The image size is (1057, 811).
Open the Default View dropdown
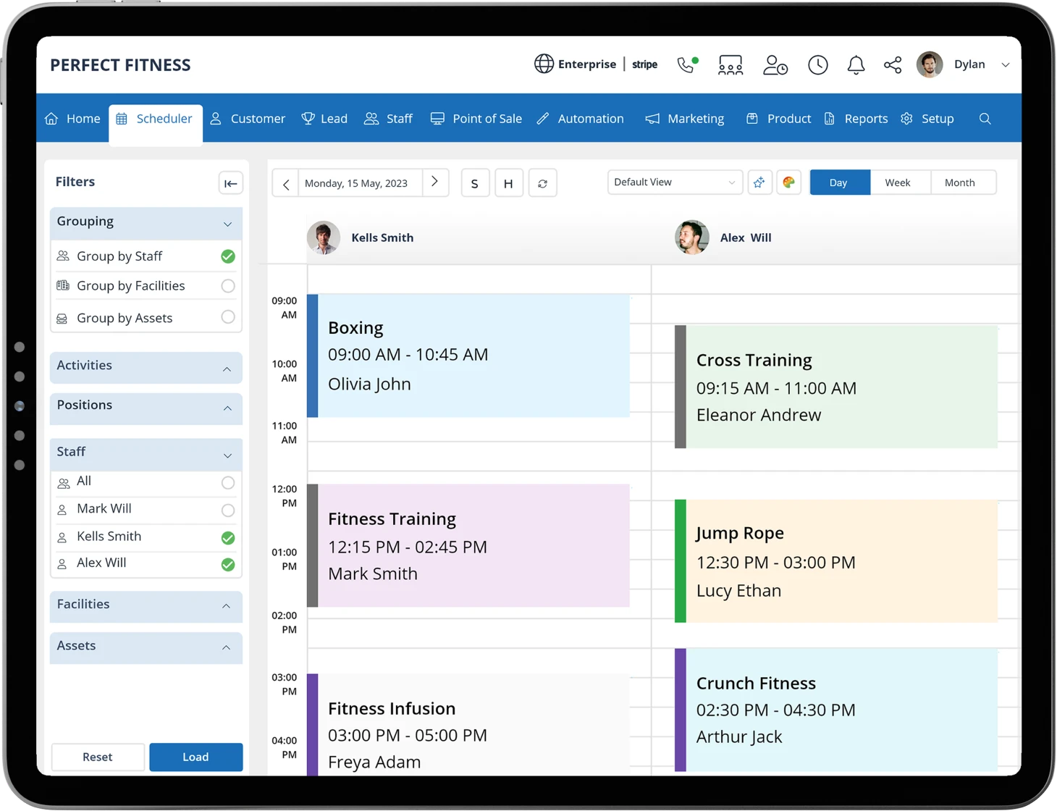pos(674,182)
